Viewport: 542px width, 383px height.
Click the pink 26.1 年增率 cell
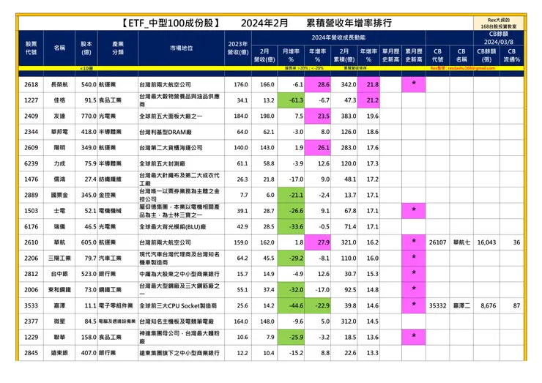[x=317, y=148]
